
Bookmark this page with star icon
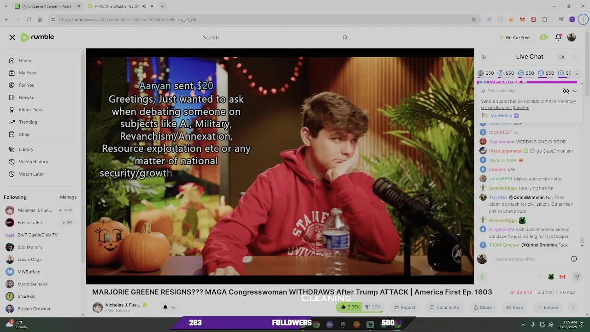click(x=474, y=19)
